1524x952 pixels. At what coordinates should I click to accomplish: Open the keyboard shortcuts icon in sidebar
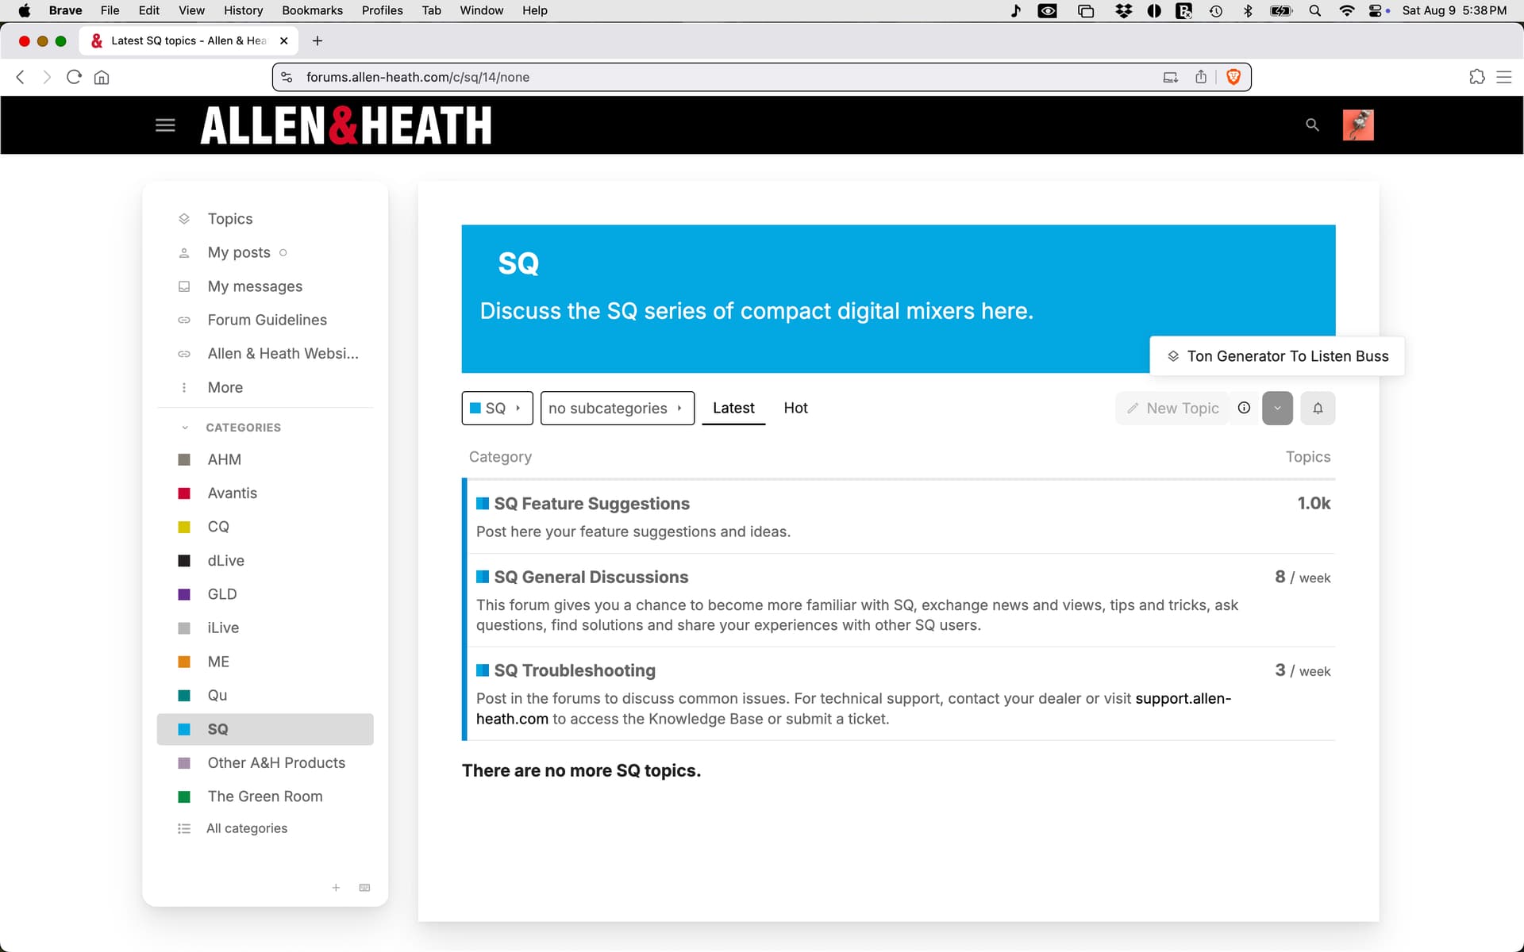click(x=364, y=888)
